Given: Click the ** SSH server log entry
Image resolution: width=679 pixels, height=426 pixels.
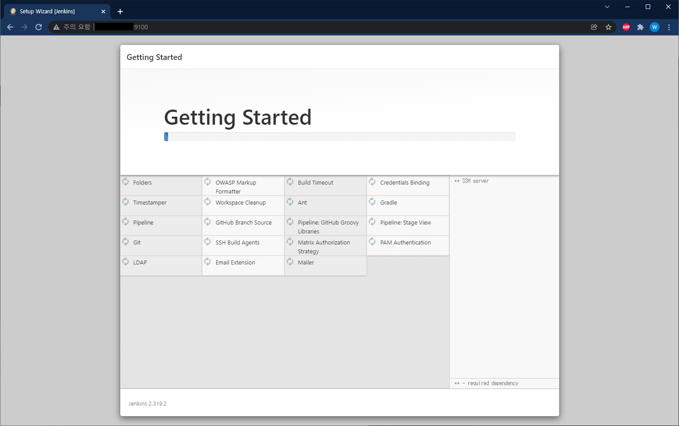Looking at the screenshot, I should (x=472, y=181).
